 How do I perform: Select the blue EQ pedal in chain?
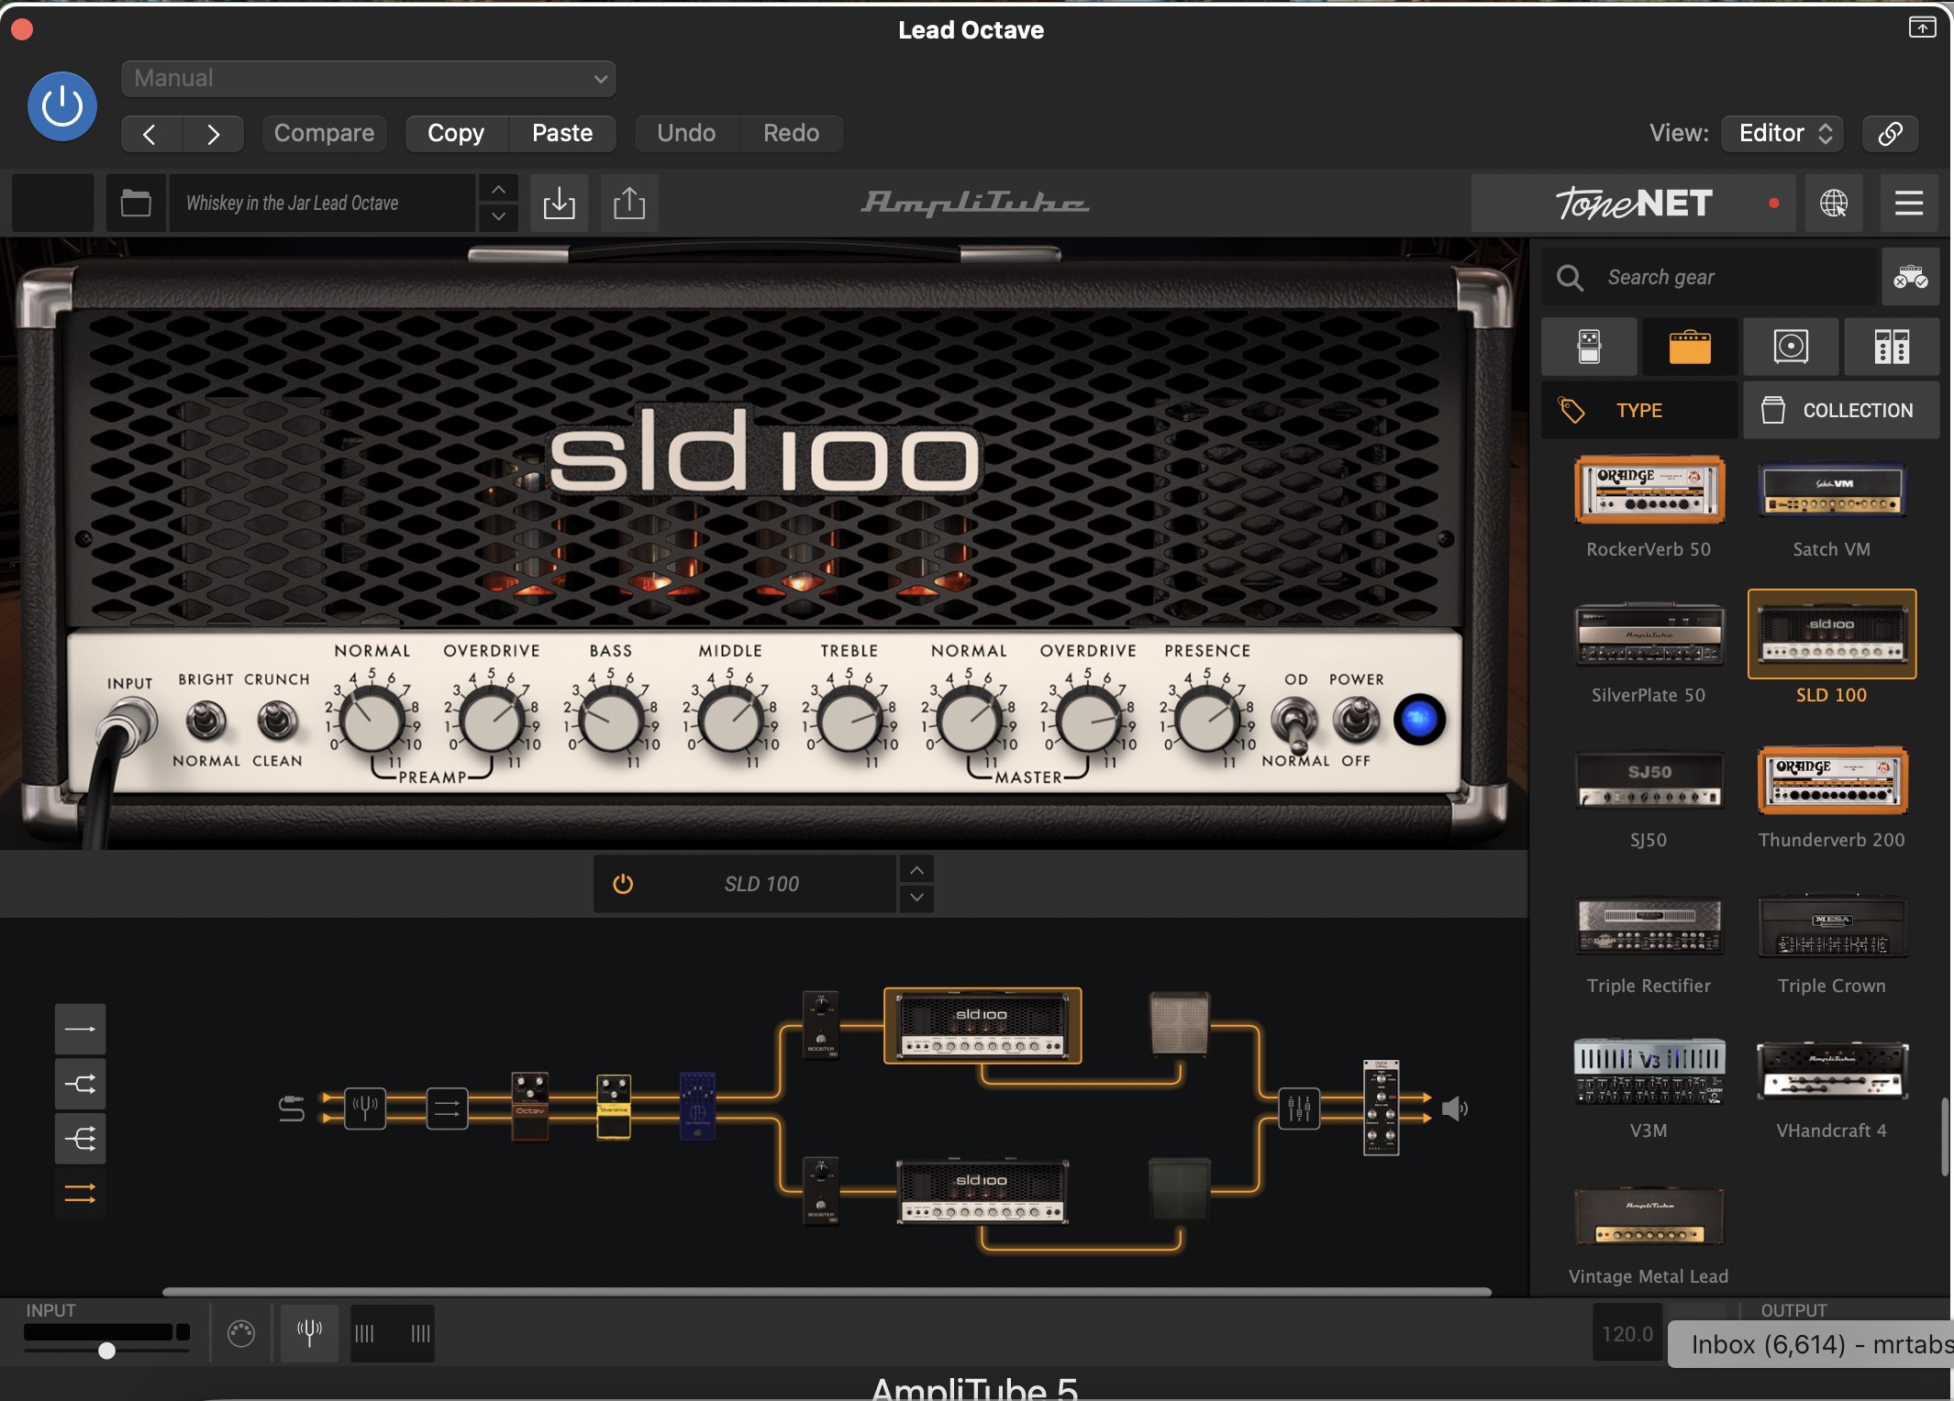click(697, 1106)
